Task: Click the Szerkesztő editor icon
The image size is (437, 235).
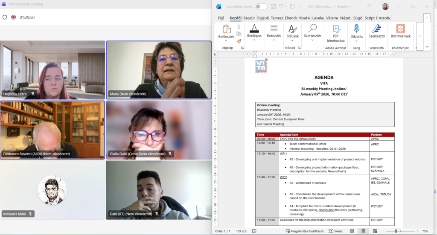Action: 376,29
